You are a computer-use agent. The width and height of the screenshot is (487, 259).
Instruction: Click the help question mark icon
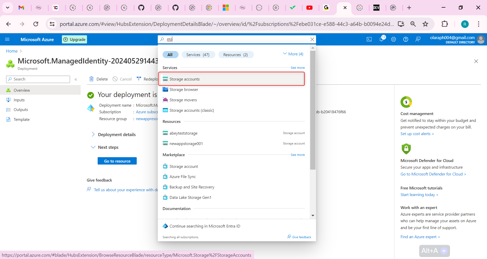406,39
